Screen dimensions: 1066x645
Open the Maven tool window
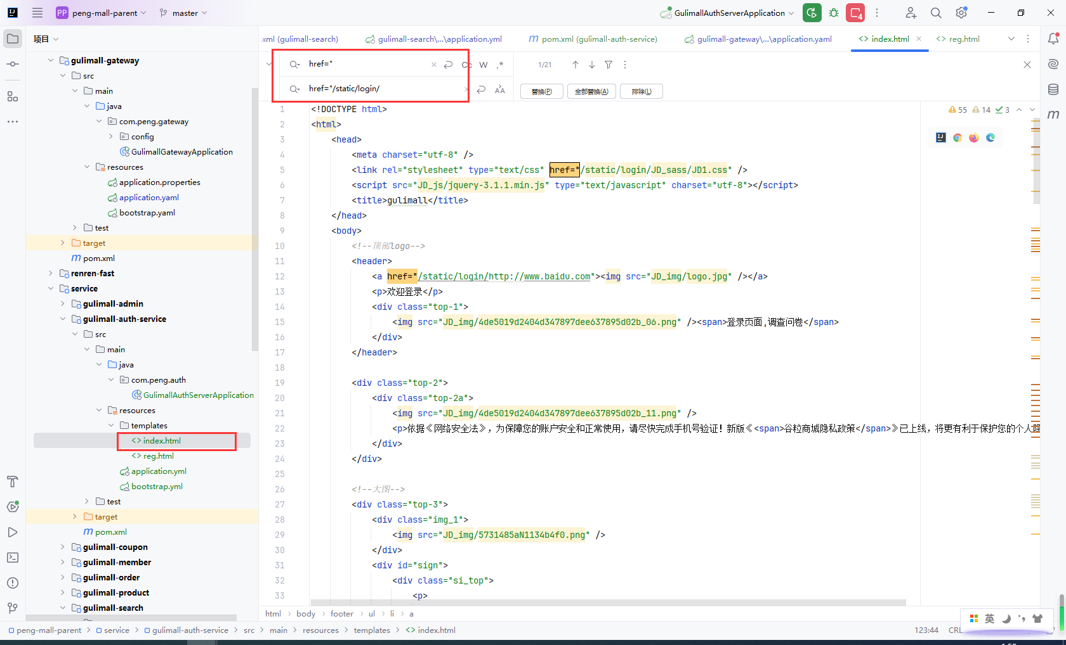point(1053,115)
